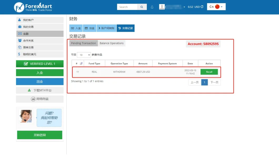The image size is (279, 157).
Task: Open the 账户间转账 tab
Action: click(x=106, y=28)
